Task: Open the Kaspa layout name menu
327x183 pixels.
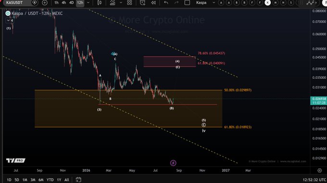Action: tap(201, 3)
